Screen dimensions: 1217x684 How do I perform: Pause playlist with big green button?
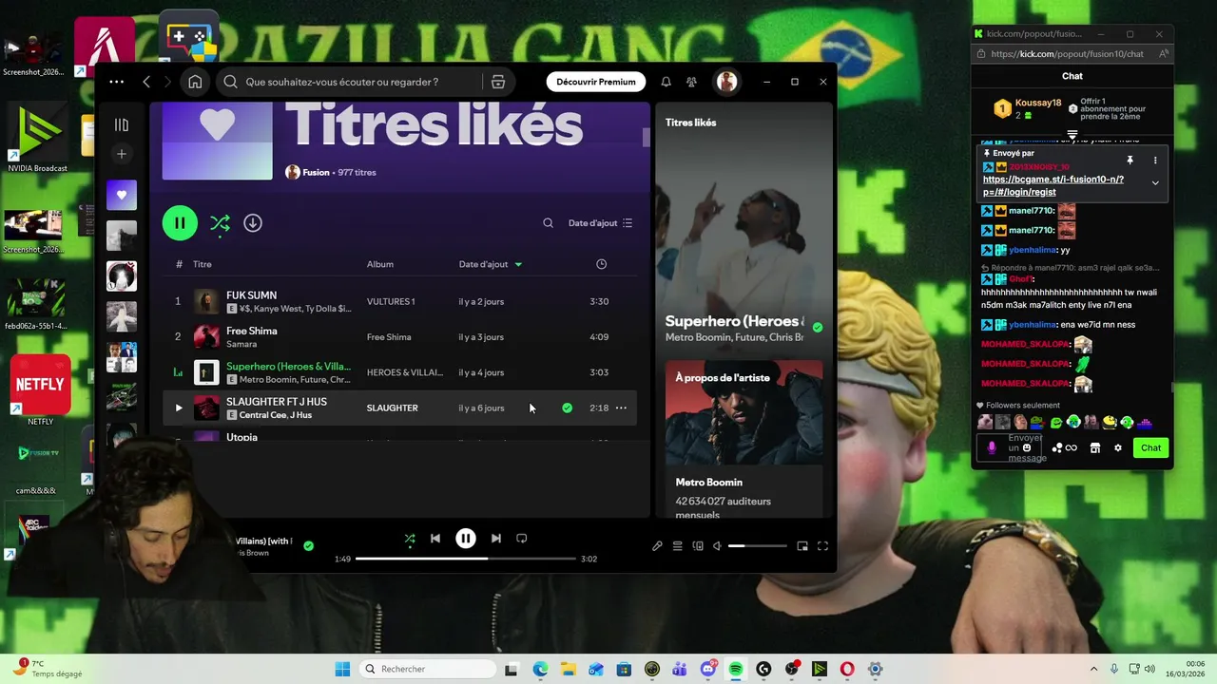pos(180,222)
